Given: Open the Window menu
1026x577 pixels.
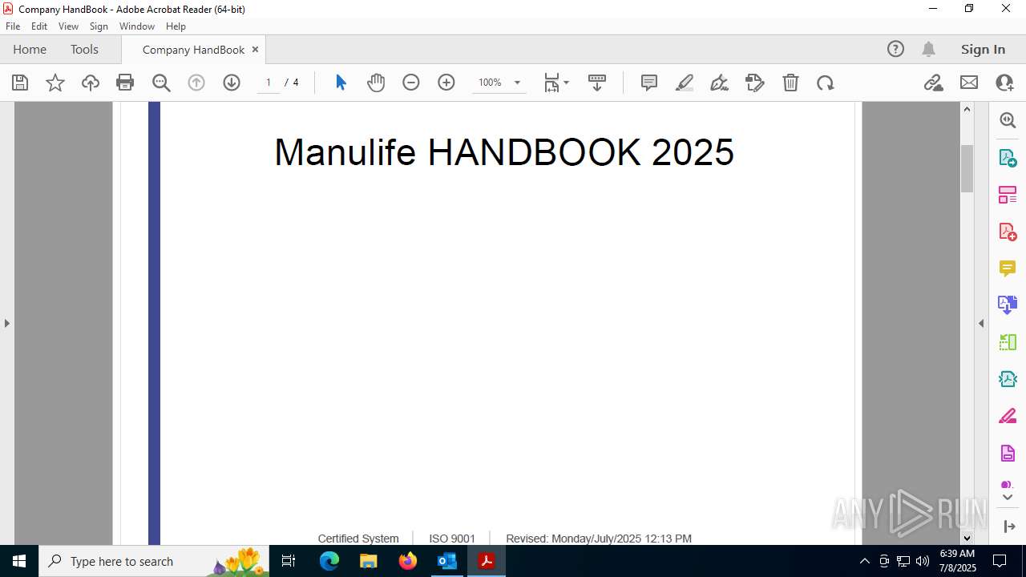Looking at the screenshot, I should [x=137, y=26].
